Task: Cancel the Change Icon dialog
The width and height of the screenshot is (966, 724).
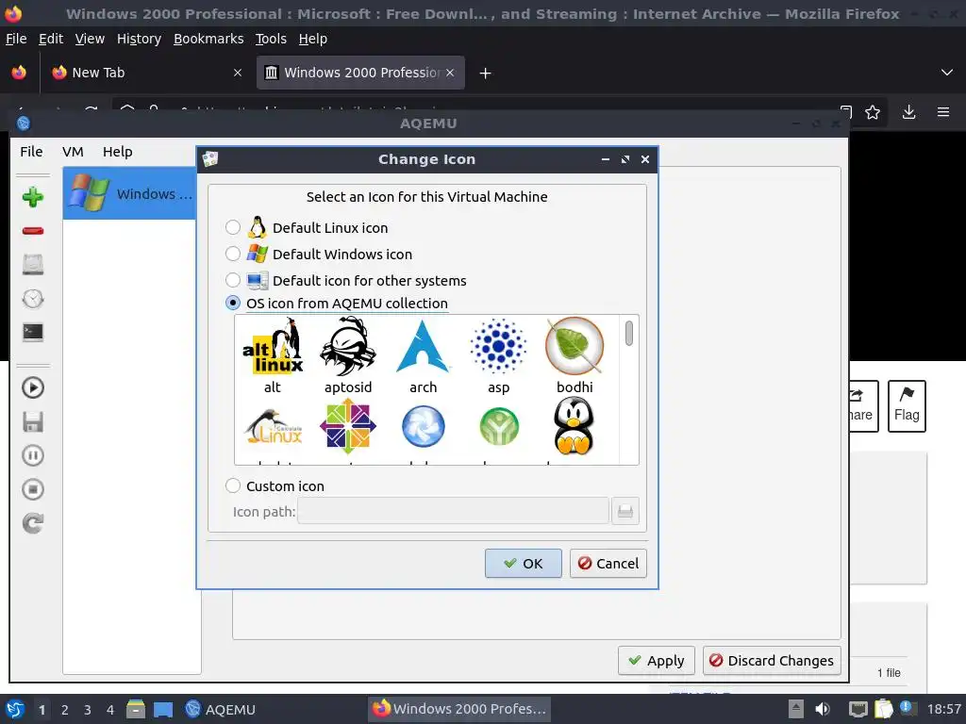Action: tap(608, 564)
